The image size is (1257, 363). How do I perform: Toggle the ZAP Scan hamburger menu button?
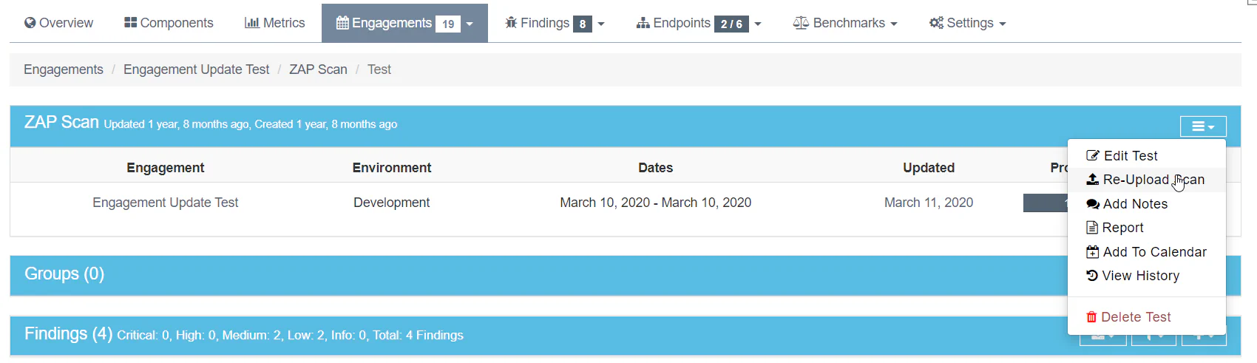[x=1203, y=126]
